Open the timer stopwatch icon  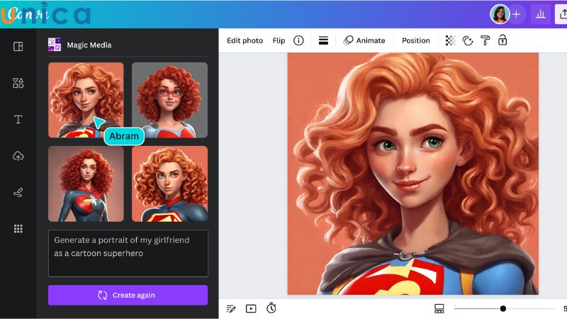(271, 308)
